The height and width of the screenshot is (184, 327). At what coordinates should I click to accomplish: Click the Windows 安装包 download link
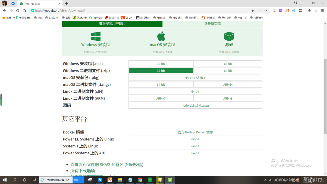click(x=96, y=44)
